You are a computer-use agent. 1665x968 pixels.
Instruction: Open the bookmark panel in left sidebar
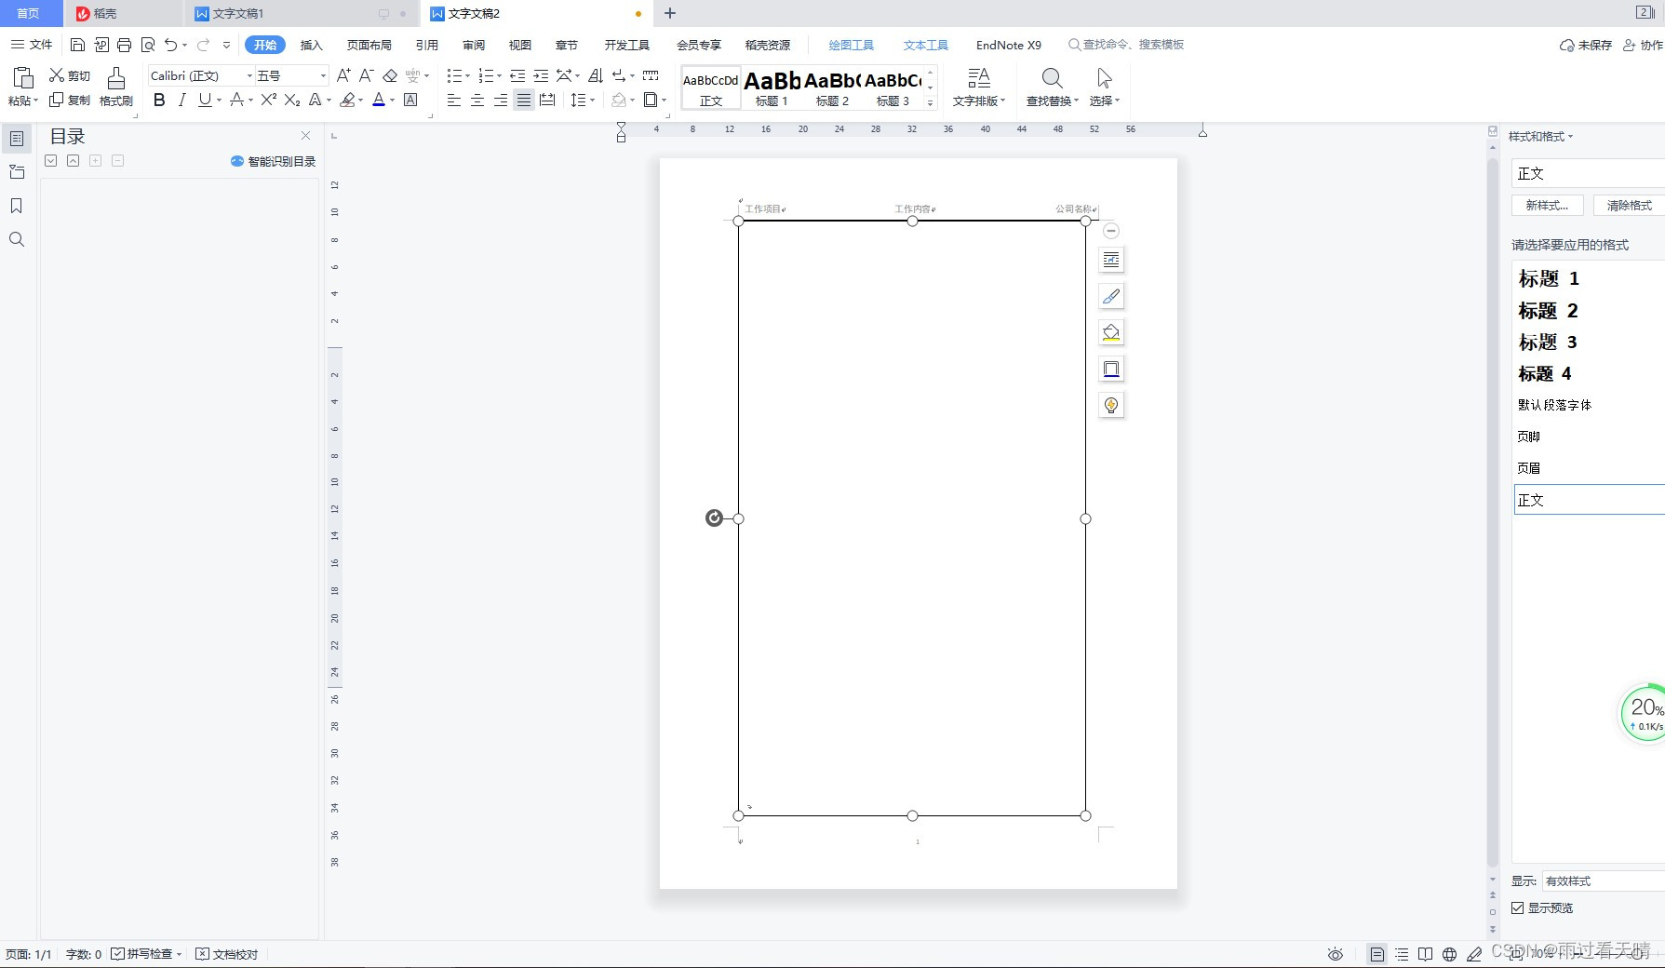pos(16,206)
